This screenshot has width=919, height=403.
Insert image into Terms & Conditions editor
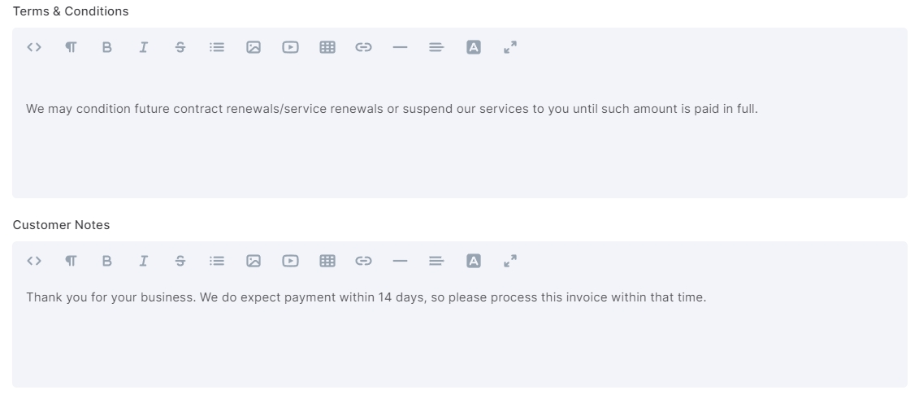click(x=254, y=47)
